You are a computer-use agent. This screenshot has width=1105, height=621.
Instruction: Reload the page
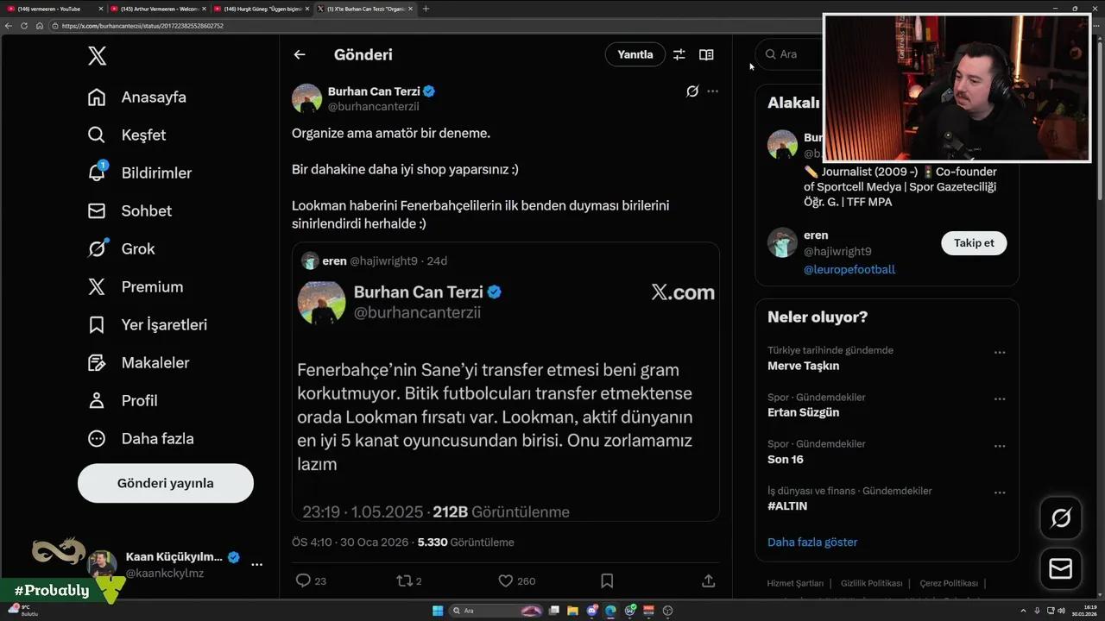pos(24,26)
